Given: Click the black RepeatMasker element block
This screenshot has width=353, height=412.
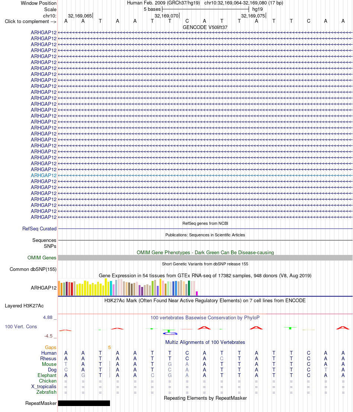Looking at the screenshot, I should click(84, 403).
